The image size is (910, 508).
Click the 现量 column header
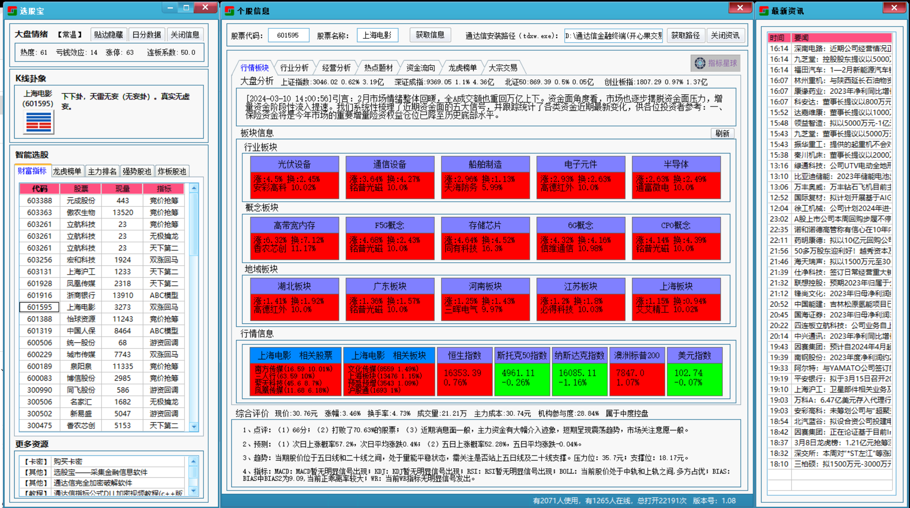tap(122, 188)
